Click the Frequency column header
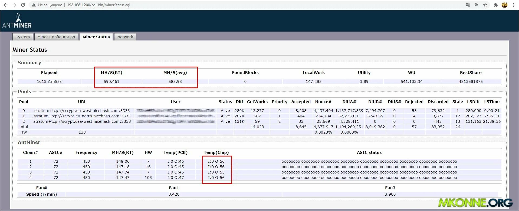Screen dimensions: 519x211 (86, 152)
